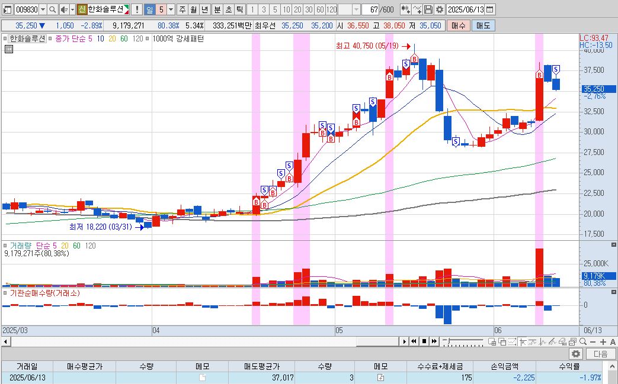This screenshot has width=618, height=384.
Task: Open the calendar date picker icon
Action: [489, 9]
